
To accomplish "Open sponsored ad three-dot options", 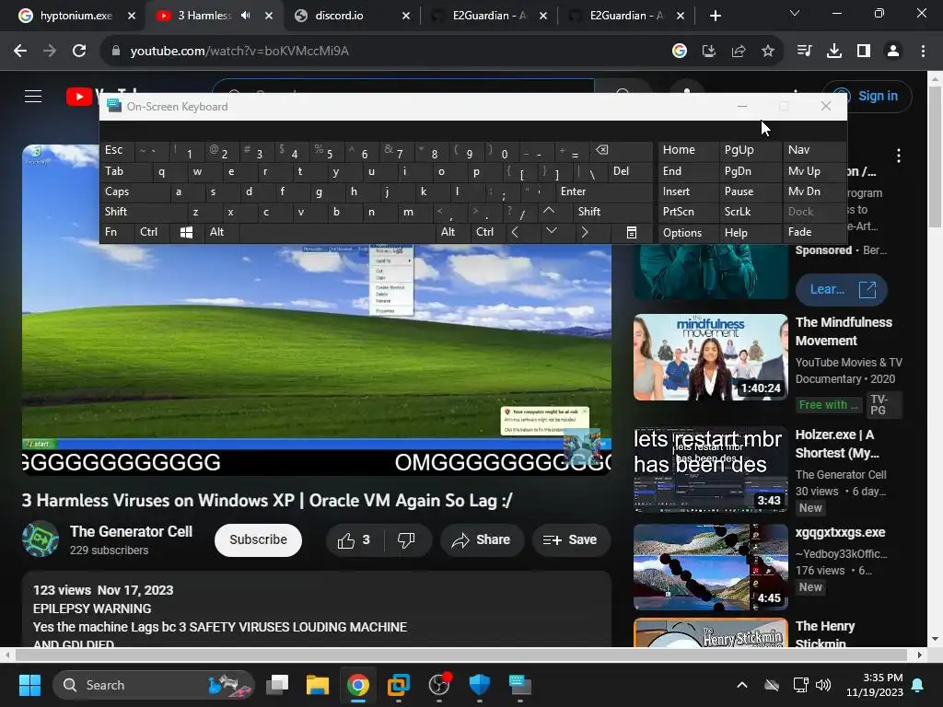I will tap(899, 156).
